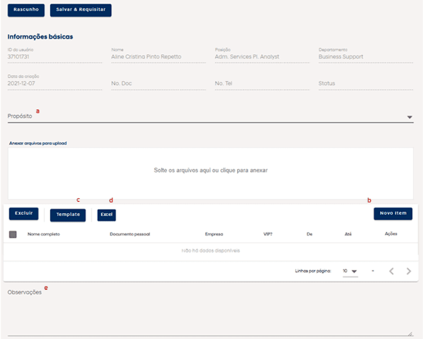Select the Propósito field

[x=211, y=116]
